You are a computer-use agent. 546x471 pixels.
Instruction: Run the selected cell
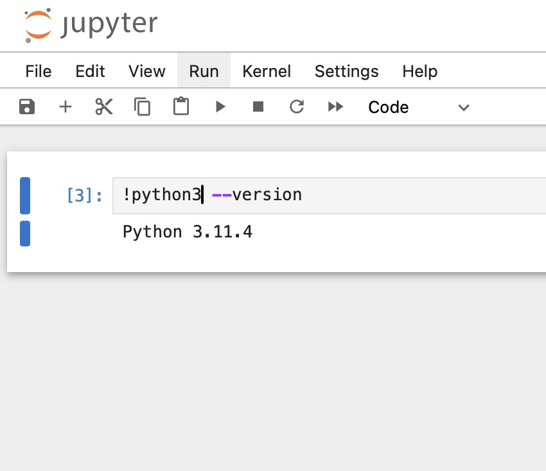220,107
